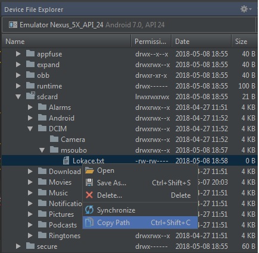Click the Device File Explorer panel title
Viewport: 259px width, 253px height.
(x=34, y=10)
